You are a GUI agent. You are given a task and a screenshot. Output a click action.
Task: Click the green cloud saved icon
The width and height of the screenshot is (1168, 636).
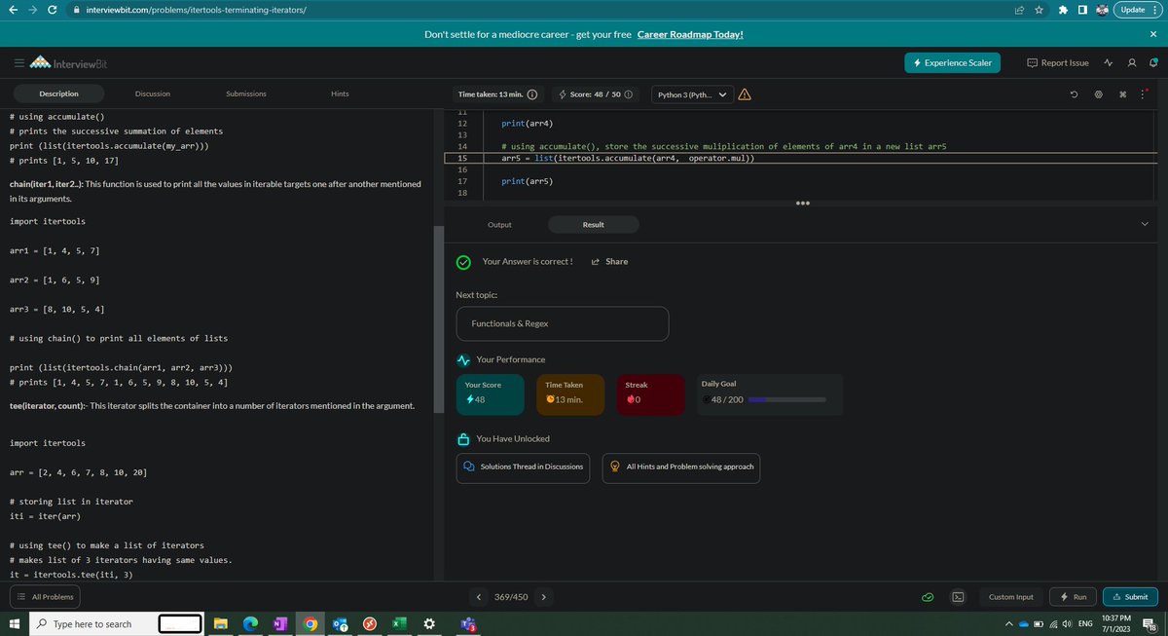click(930, 596)
